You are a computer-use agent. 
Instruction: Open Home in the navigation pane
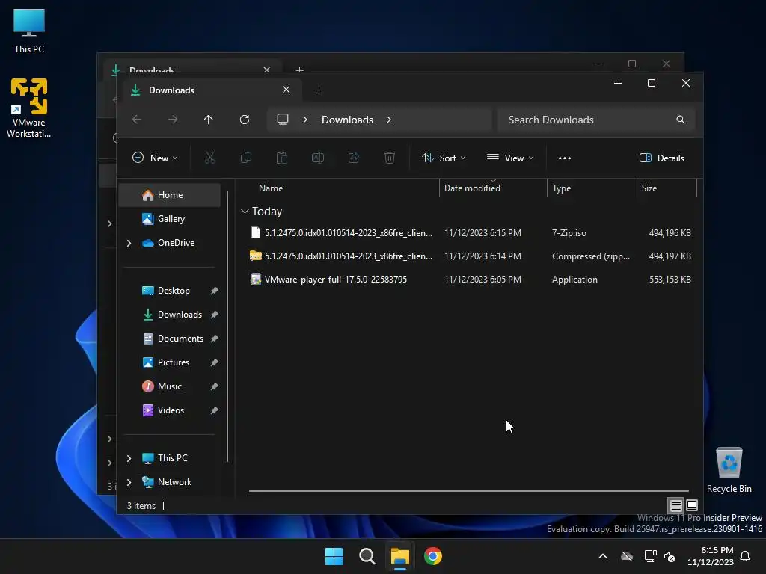coord(170,195)
